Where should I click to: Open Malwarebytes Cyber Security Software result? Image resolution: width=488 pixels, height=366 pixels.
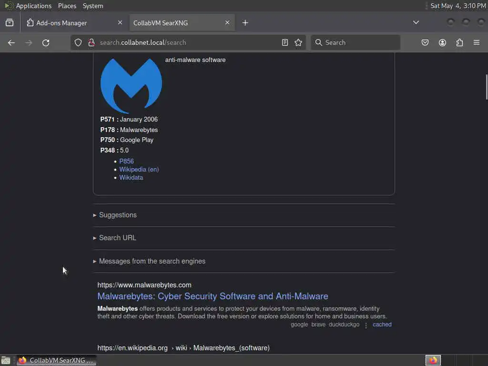(x=213, y=296)
